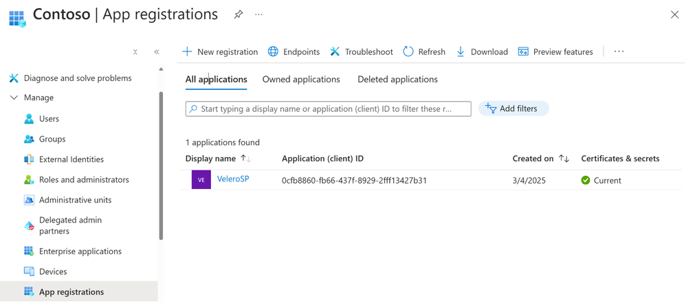The image size is (686, 303).
Task: Download the app registrations list
Action: tap(482, 52)
